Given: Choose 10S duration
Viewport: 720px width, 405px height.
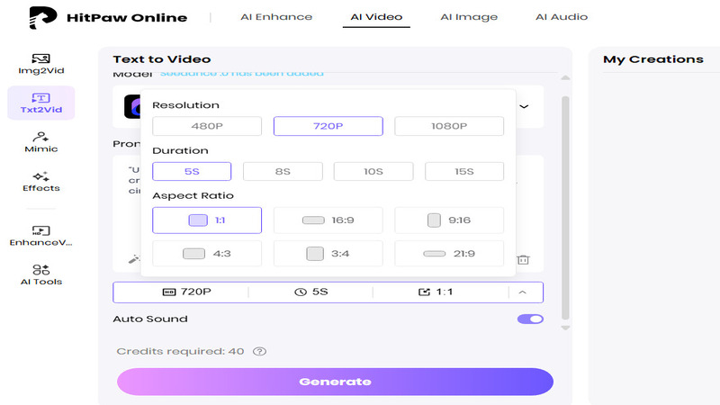Looking at the screenshot, I should point(373,171).
